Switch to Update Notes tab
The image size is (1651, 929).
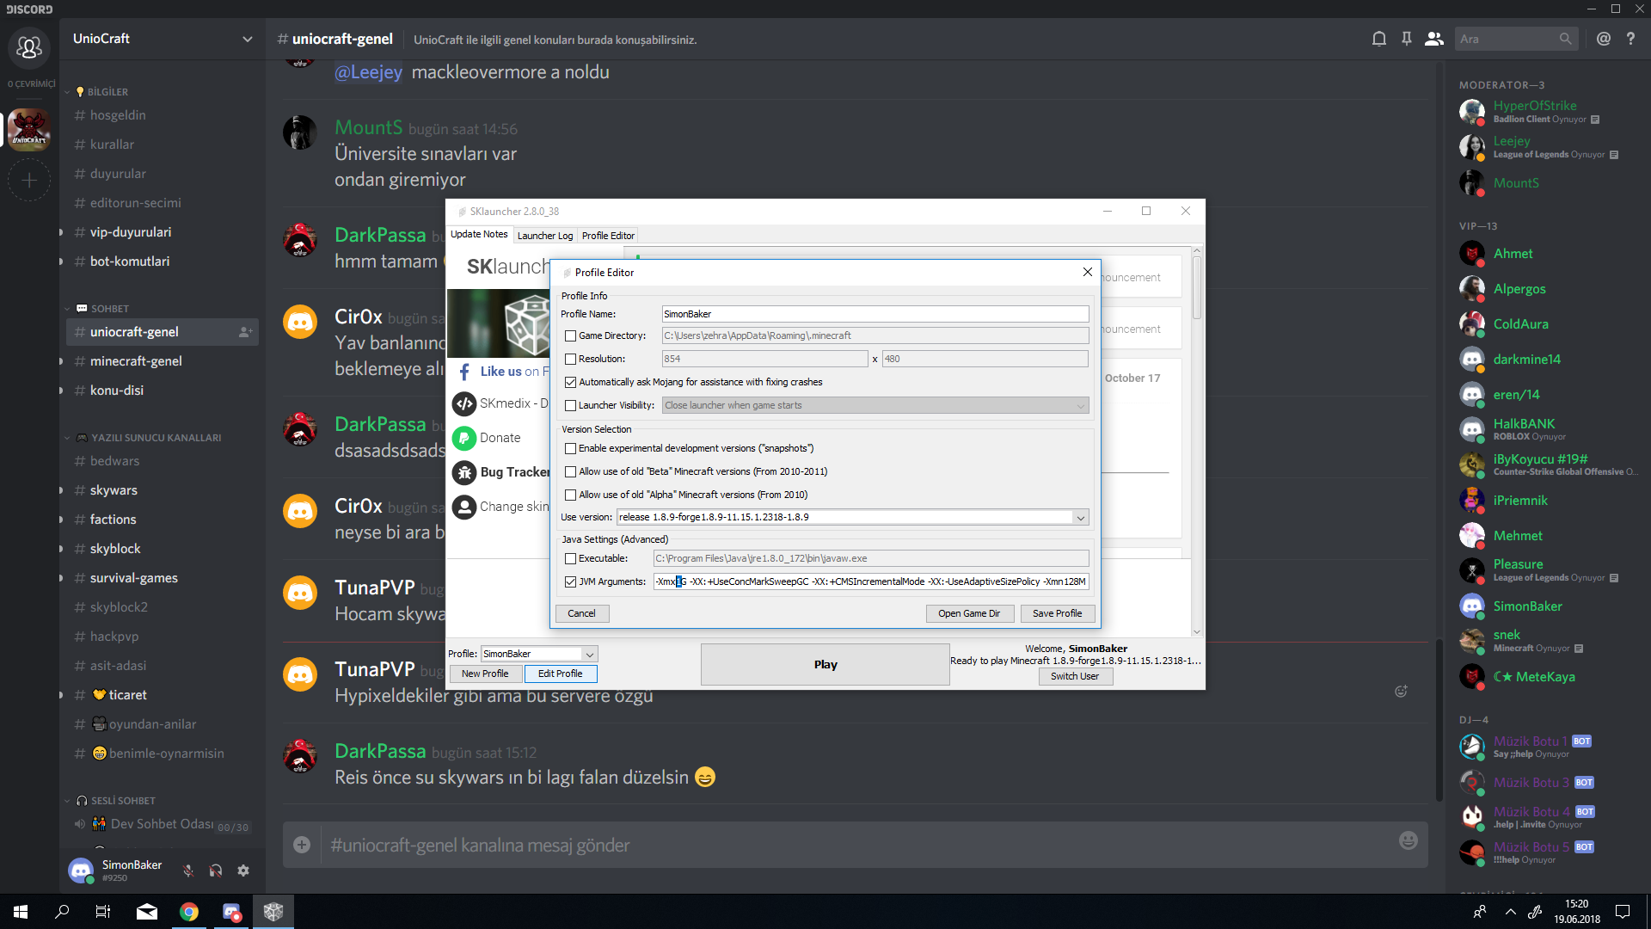[x=479, y=235]
